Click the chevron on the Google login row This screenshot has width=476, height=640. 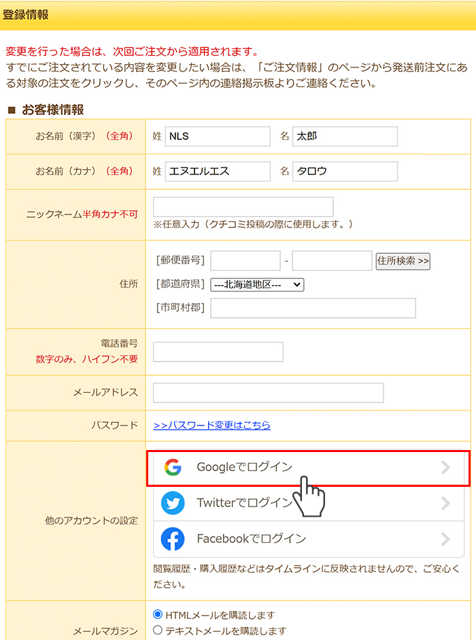coord(445,467)
